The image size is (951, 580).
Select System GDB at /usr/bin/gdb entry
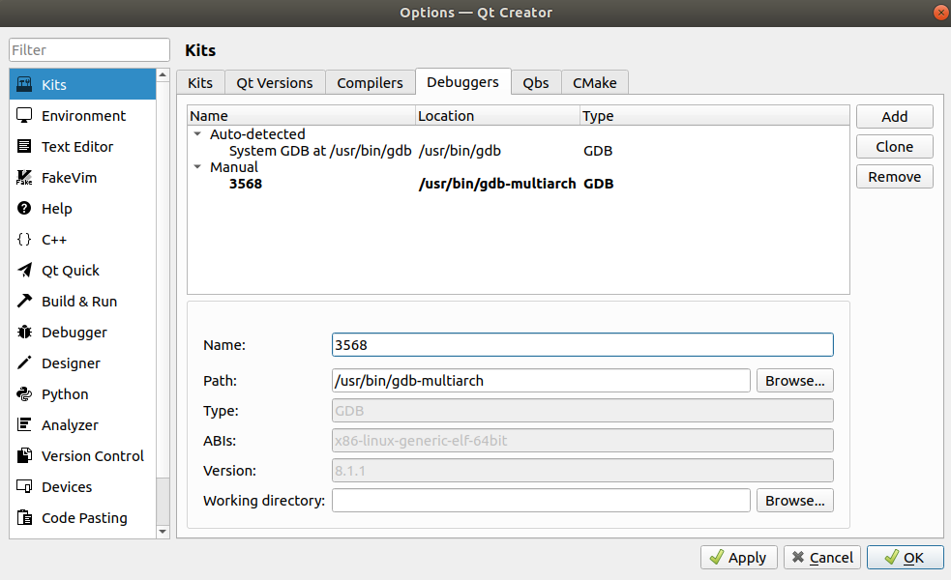click(x=320, y=151)
